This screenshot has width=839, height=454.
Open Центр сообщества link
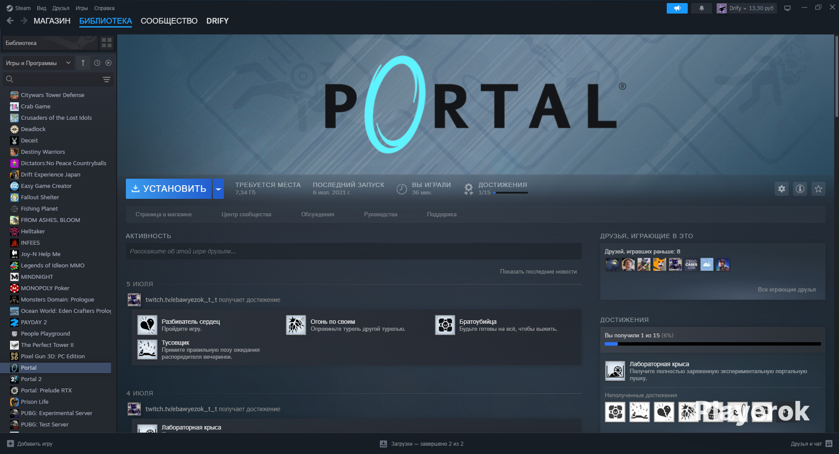click(x=246, y=214)
